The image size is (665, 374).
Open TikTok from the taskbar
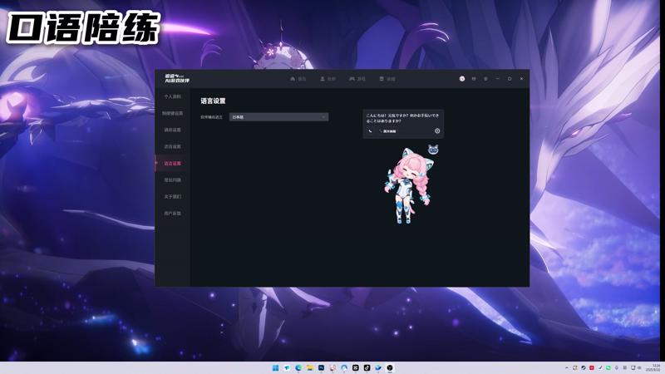(367, 367)
